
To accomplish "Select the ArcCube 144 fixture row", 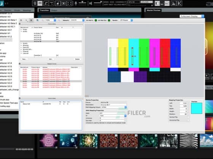I will [x=51, y=33].
